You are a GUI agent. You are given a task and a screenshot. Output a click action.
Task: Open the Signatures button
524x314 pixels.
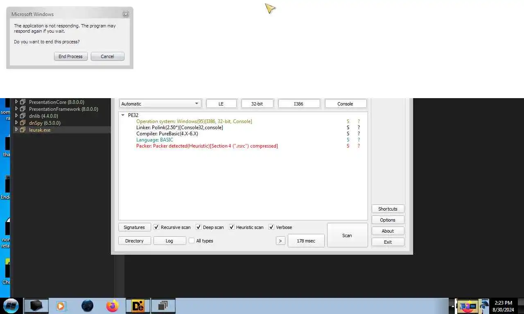coord(134,227)
